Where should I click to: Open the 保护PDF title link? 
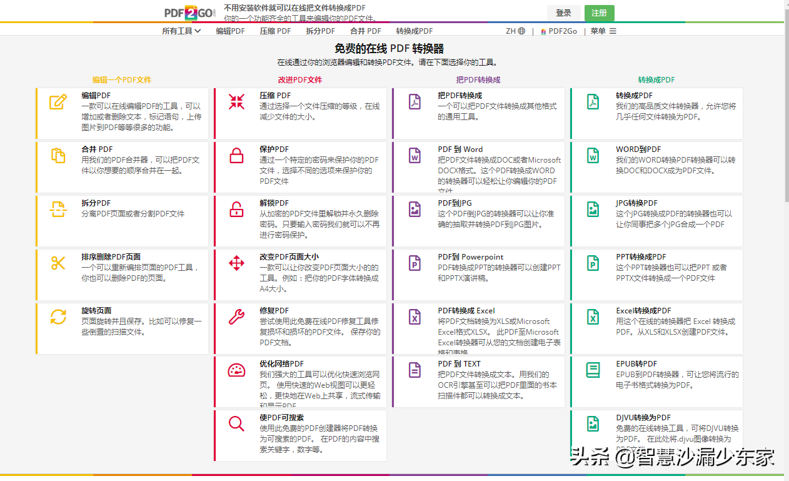coord(274,149)
